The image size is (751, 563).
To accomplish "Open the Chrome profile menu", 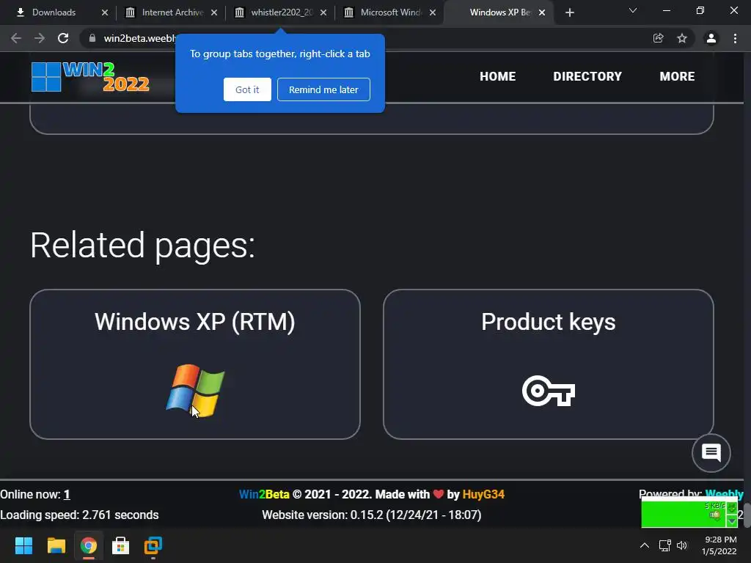I will coord(711,38).
